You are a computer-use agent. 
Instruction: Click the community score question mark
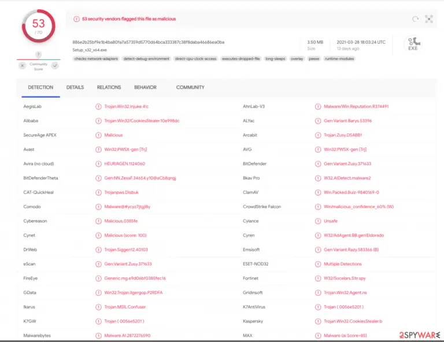(x=38, y=54)
